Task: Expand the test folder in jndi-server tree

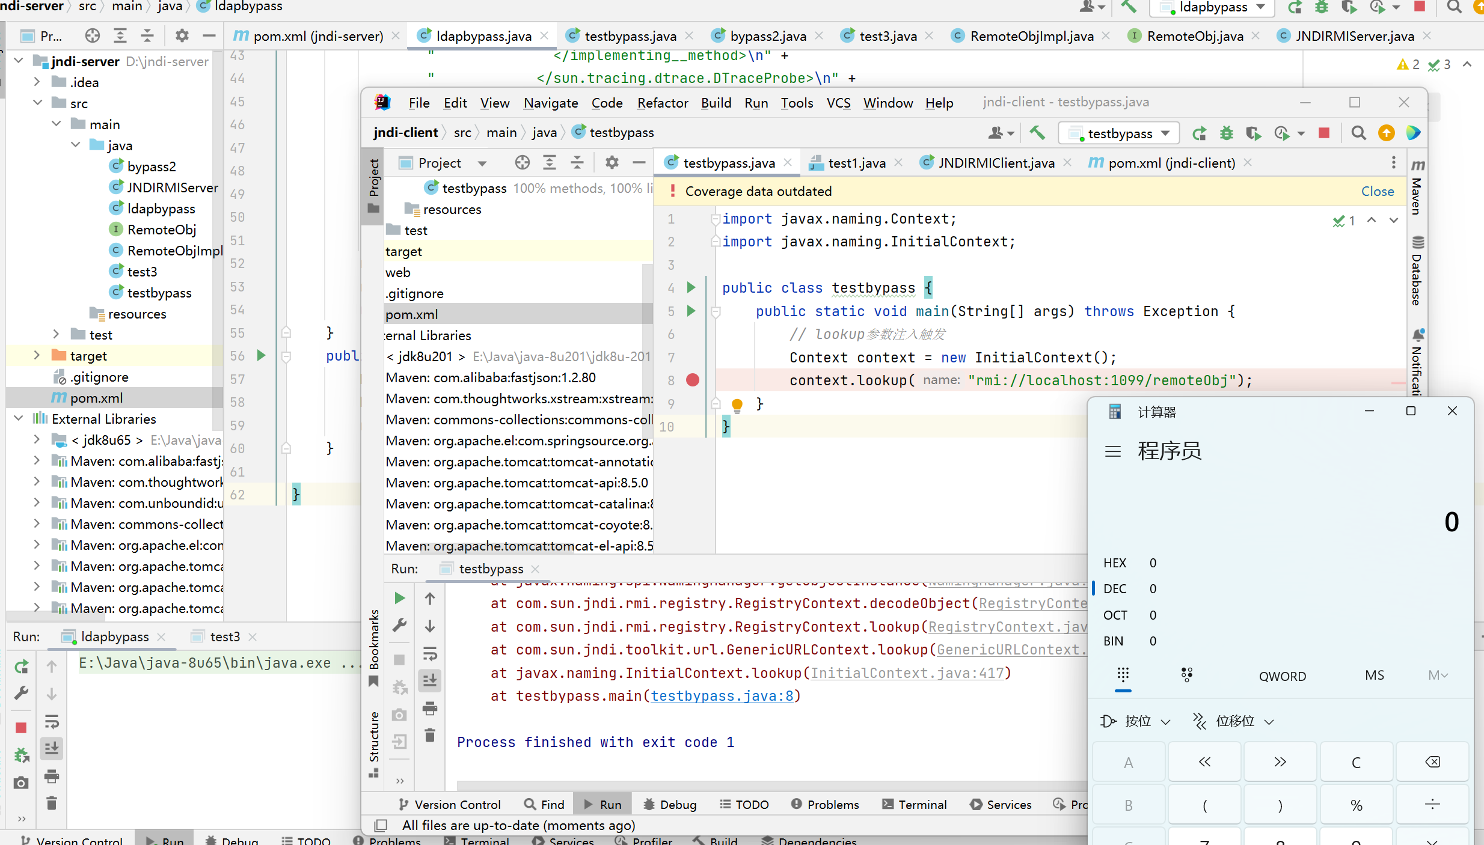Action: pyautogui.click(x=56, y=334)
